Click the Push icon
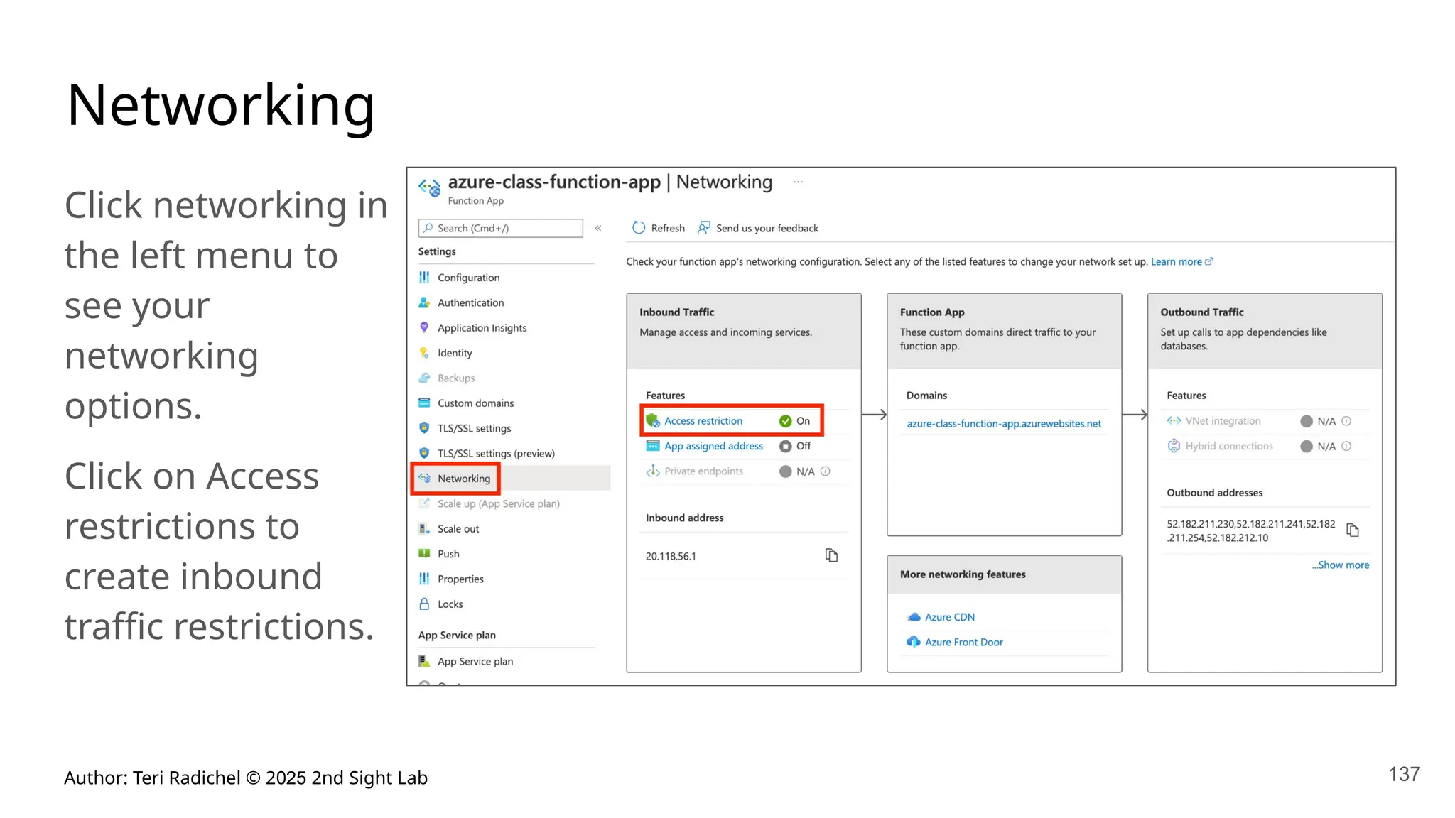Viewport: 1455px width, 818px height. point(424,553)
